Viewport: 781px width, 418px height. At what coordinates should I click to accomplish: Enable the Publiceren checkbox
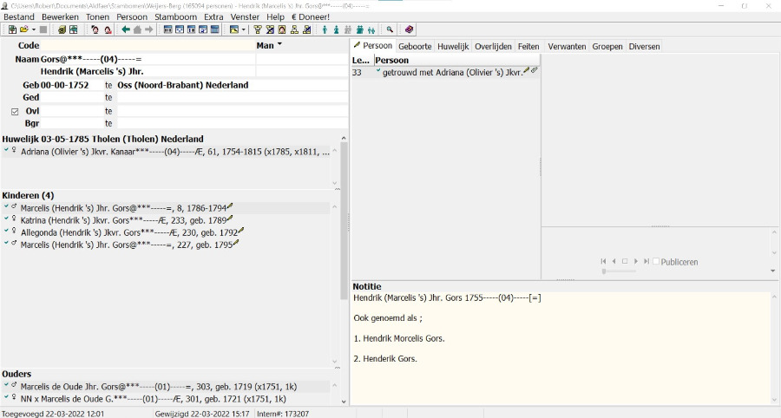click(x=656, y=262)
